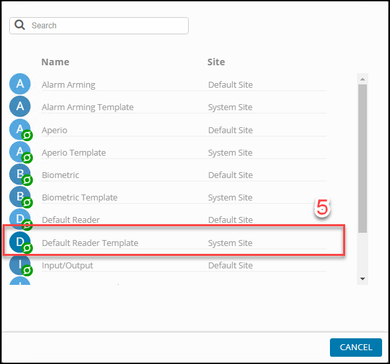Click the Name column header

[55, 62]
